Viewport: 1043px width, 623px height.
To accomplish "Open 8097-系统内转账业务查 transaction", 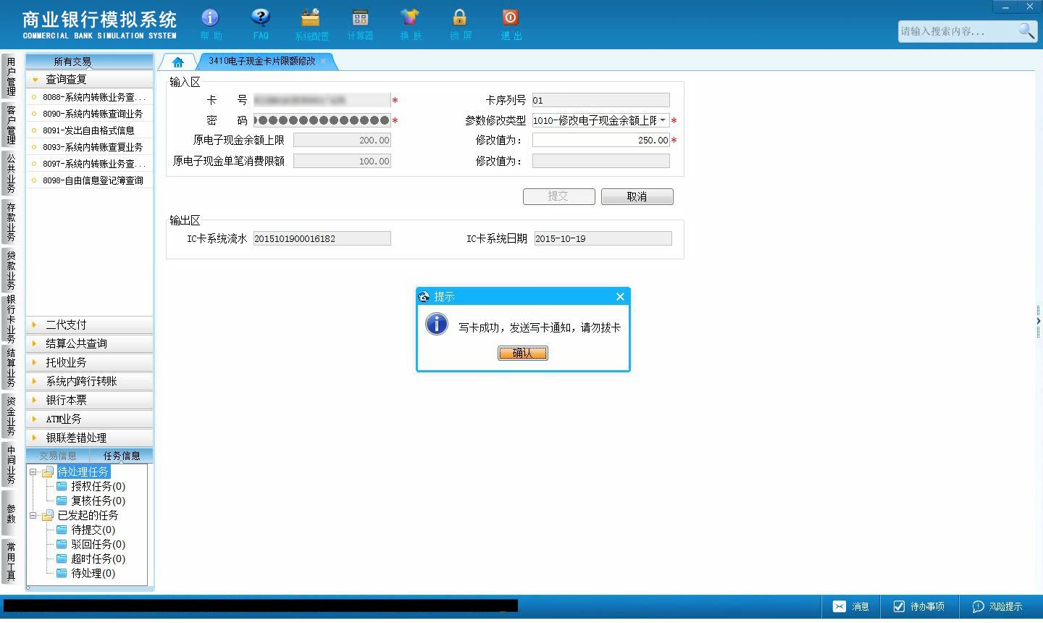I will 90,164.
